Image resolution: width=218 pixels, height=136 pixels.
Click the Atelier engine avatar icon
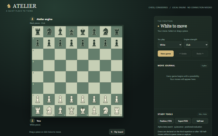[x=32, y=19]
